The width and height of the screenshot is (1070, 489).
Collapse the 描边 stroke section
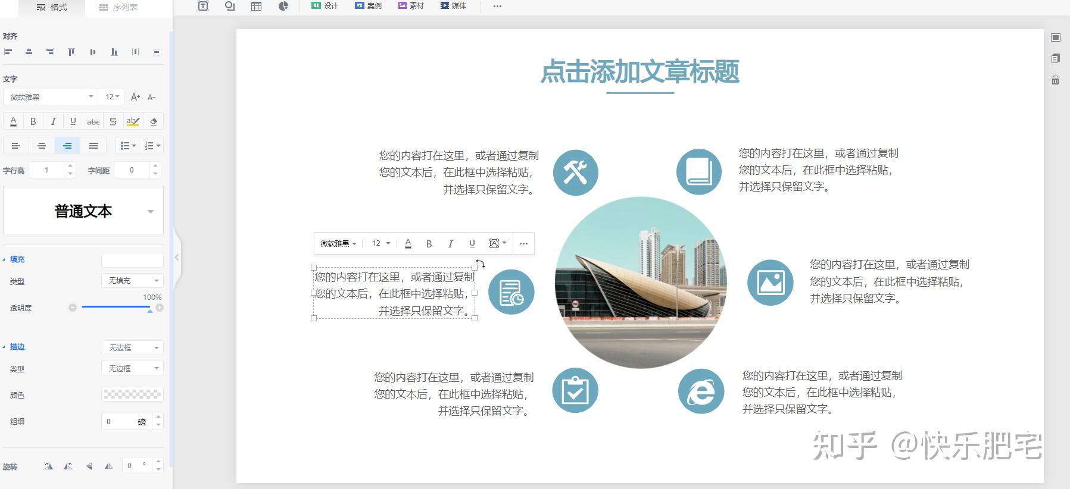(14, 347)
